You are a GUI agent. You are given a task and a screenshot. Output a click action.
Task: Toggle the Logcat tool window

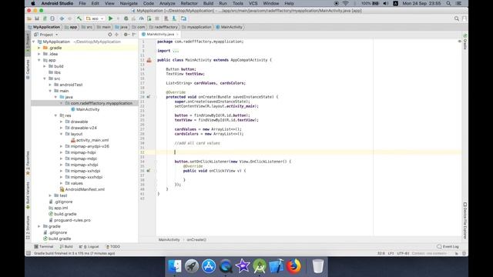[89, 247]
